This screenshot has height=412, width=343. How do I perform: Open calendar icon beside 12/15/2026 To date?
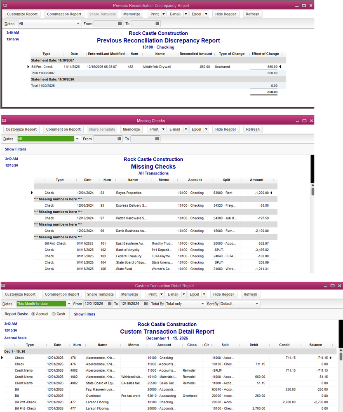pos(146,304)
